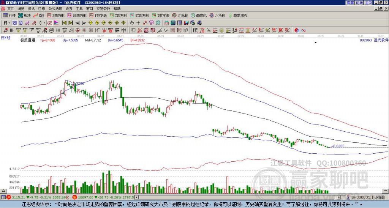Switch to K线 chart view
Image resolution: width=389 pixels, height=208 pixels.
[x=39, y=15]
